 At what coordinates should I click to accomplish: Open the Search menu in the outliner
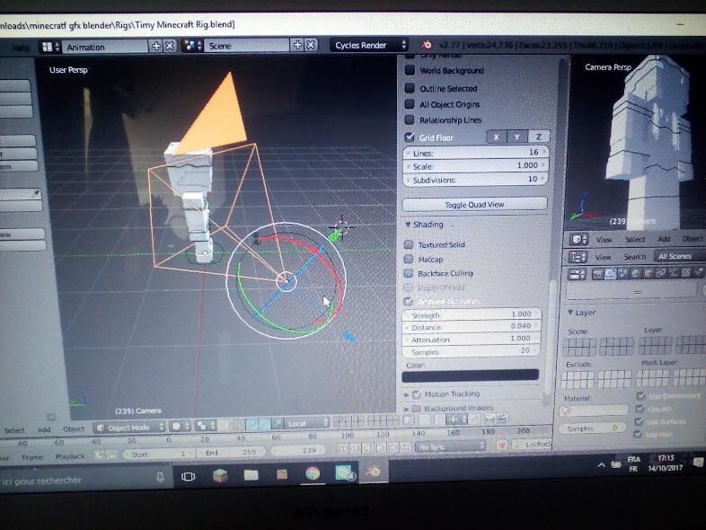click(634, 257)
